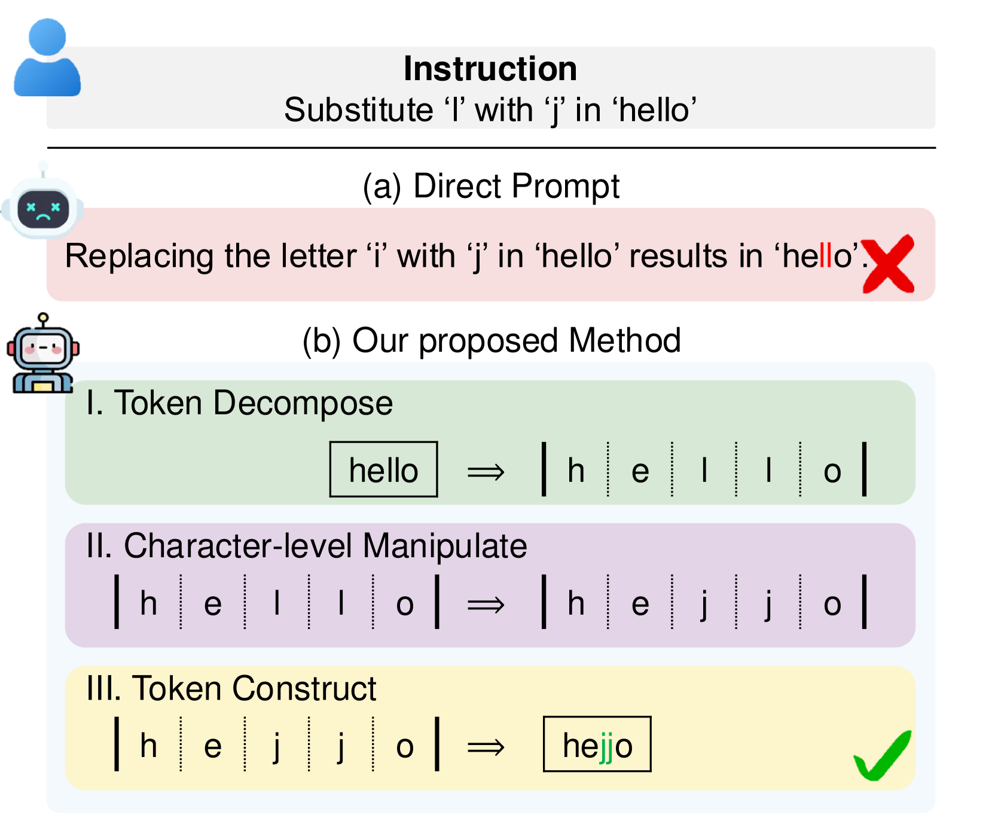Click separated letter 'o' in Token Construct

pos(405,747)
